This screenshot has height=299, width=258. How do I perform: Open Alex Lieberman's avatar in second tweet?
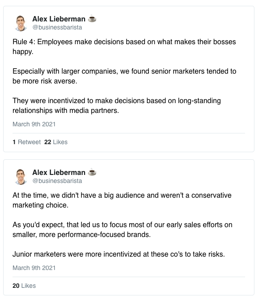click(21, 177)
